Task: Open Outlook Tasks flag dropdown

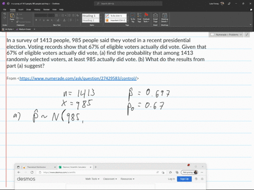Action: click(x=146, y=17)
